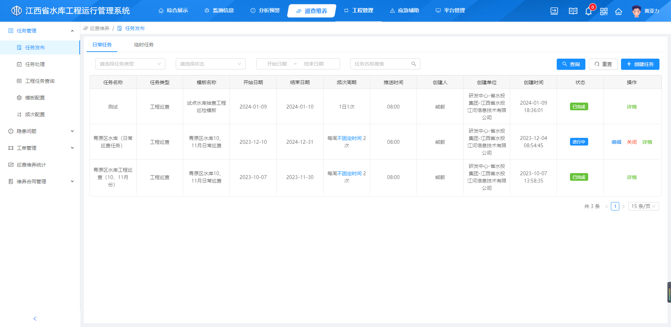The height and width of the screenshot is (327, 671).
Task: Click 已完成 badge in the 测试 row
Action: point(579,106)
